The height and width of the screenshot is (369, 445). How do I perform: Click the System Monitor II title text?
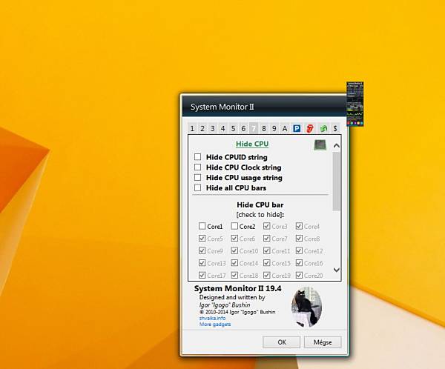[222, 107]
